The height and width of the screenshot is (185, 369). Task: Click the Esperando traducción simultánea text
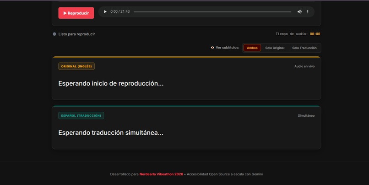(111, 133)
